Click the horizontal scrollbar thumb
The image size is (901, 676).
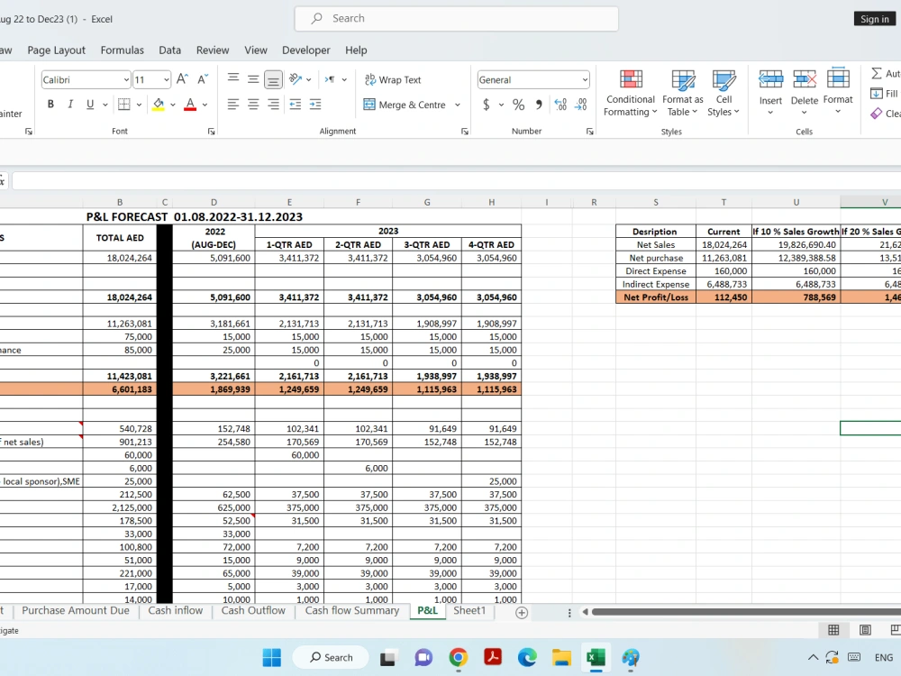[746, 612]
